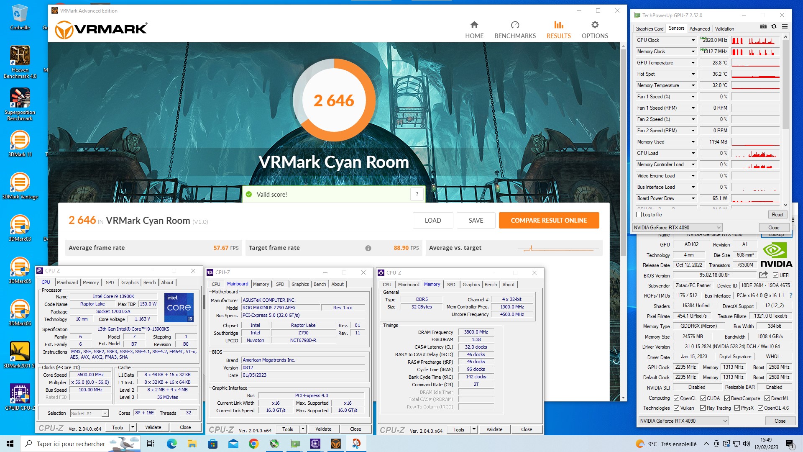Viewport: 803px width, 452px height.
Task: Click Reset button in GPU-Z Sensors
Action: coord(777,215)
